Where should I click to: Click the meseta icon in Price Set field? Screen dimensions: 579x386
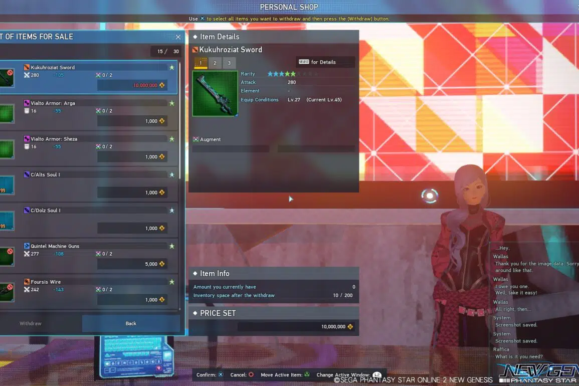350,327
